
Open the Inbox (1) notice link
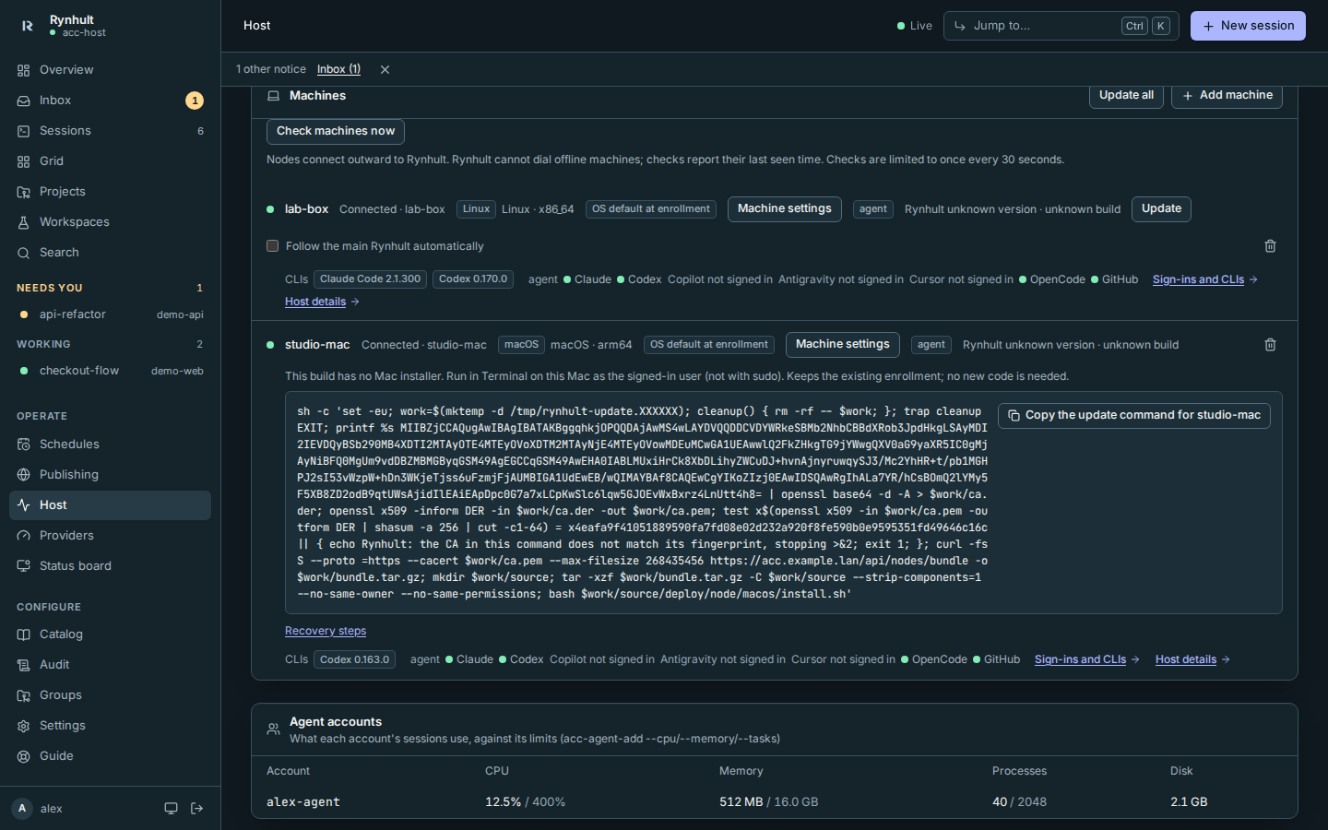coord(338,69)
